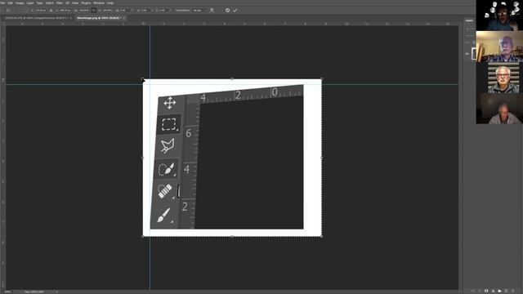523x294 pixels.
Task: Click the document info in status bar
Action: click(x=34, y=292)
